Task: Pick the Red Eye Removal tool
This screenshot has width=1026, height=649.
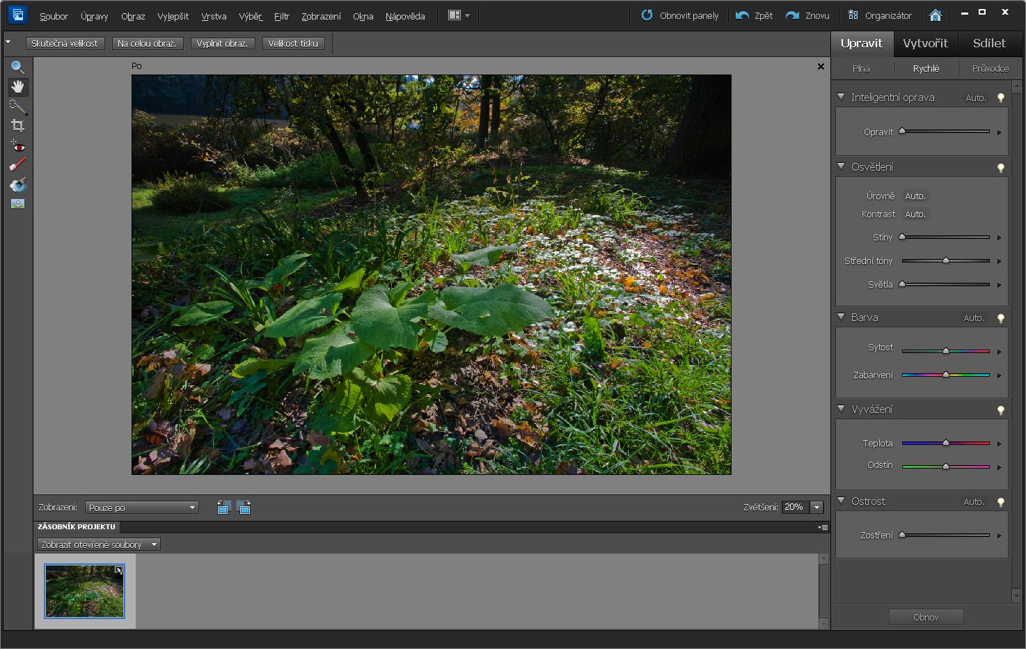Action: click(17, 146)
